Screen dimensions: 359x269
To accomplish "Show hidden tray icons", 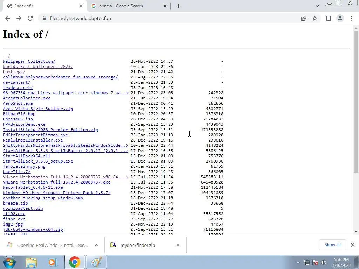I will [298, 263].
